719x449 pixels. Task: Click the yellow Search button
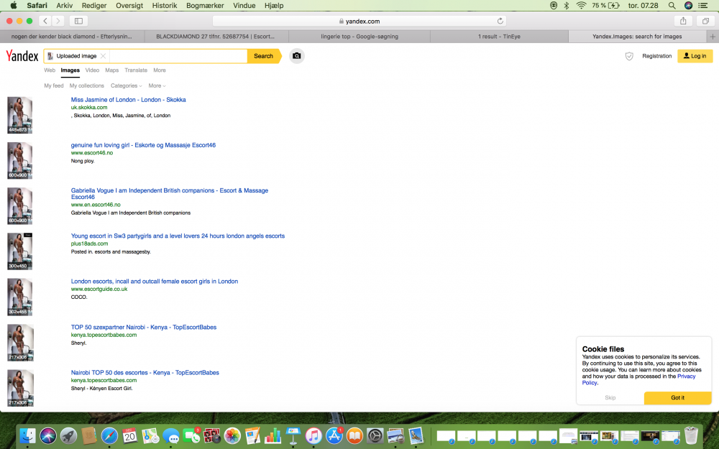[x=264, y=56]
